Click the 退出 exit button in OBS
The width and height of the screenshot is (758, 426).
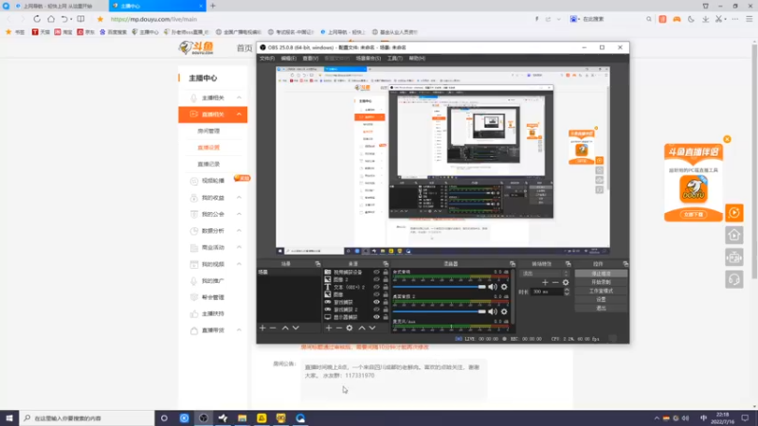click(601, 309)
